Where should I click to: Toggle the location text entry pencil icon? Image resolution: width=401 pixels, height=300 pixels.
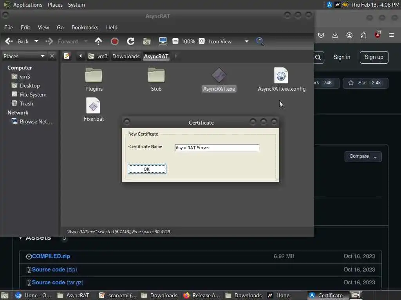click(x=67, y=56)
